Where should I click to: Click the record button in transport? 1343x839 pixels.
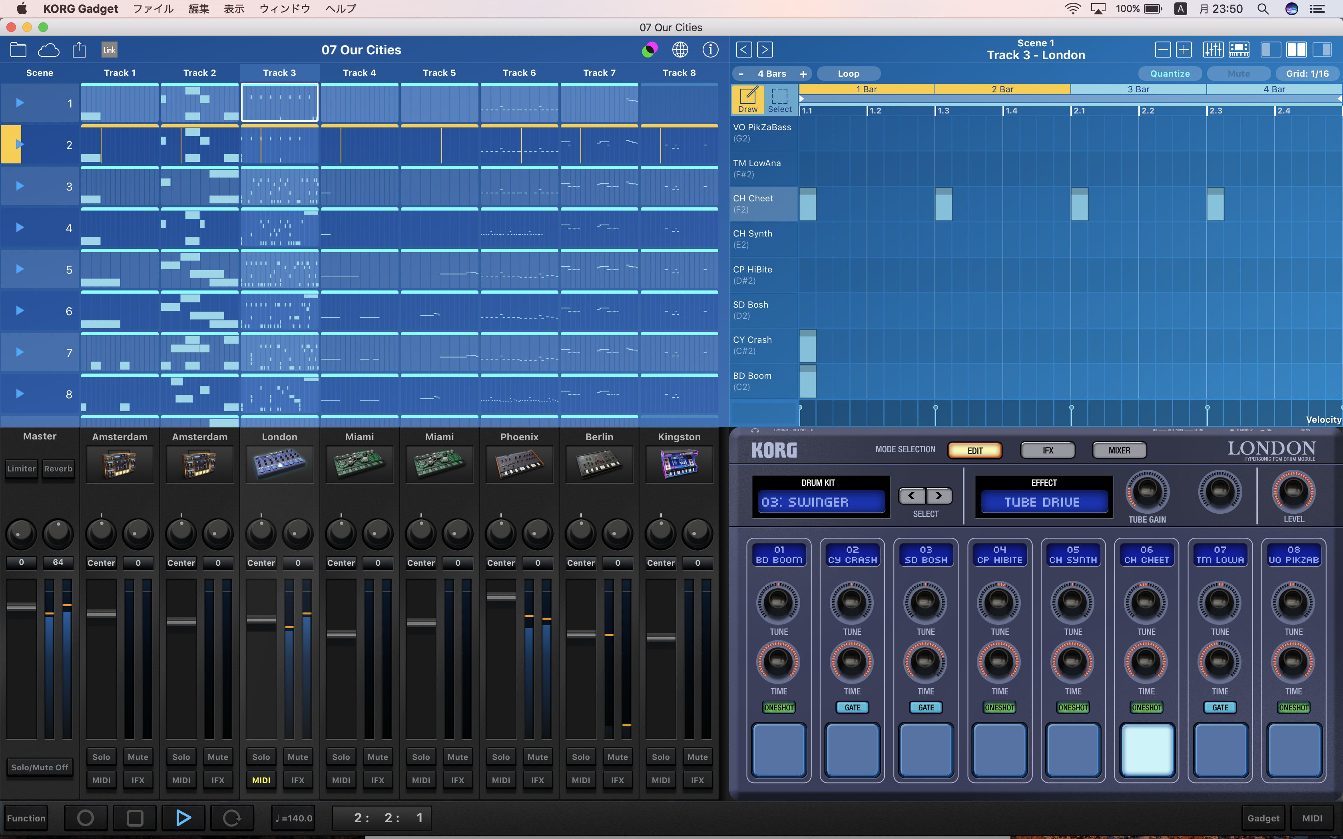pyautogui.click(x=86, y=817)
